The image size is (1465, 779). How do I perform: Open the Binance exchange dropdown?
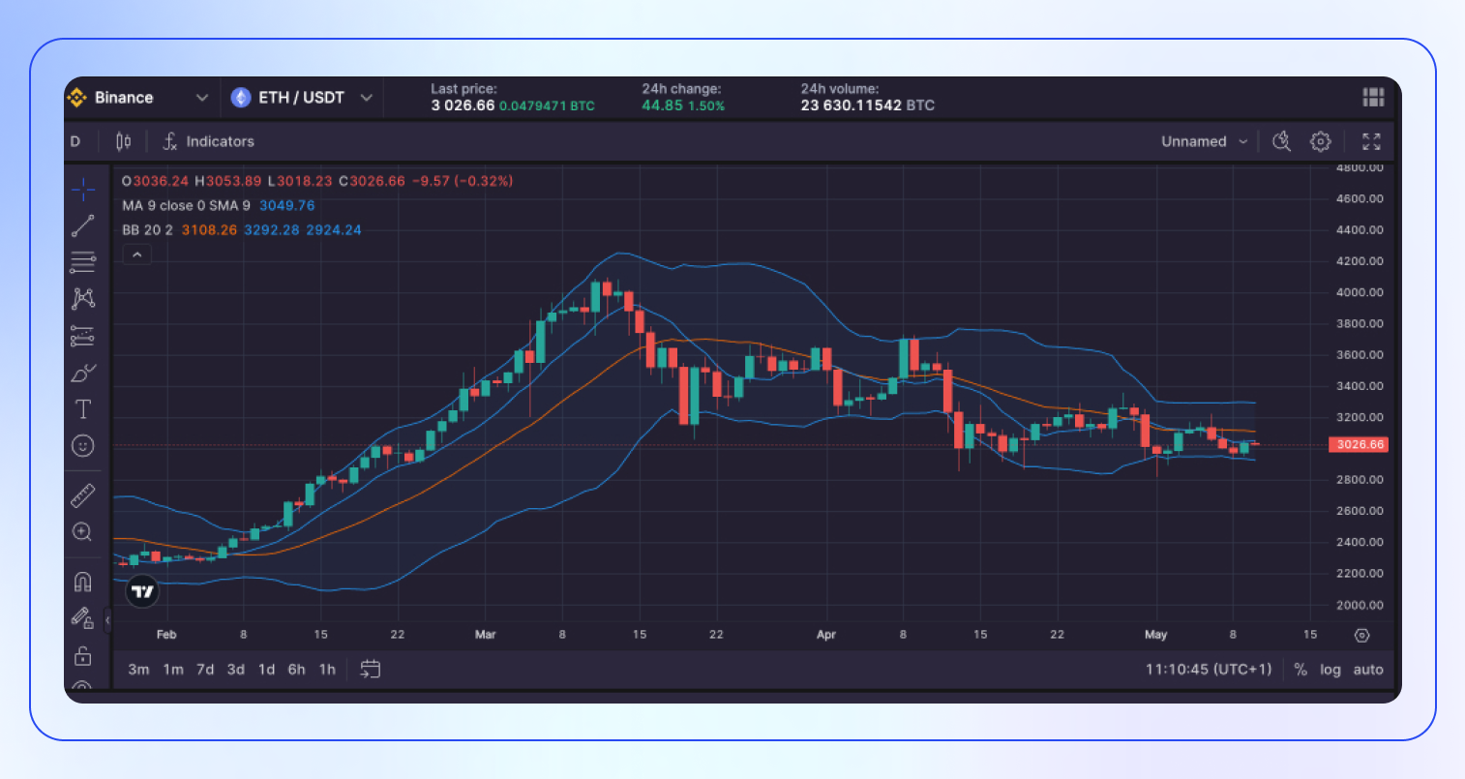point(136,98)
